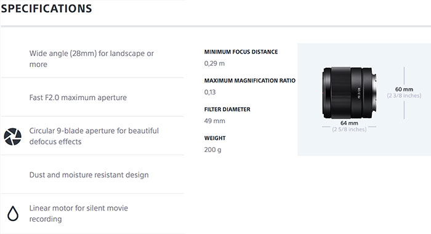The height and width of the screenshot is (234, 431).
Task: Click the WEIGHT label
Action: [x=215, y=138]
